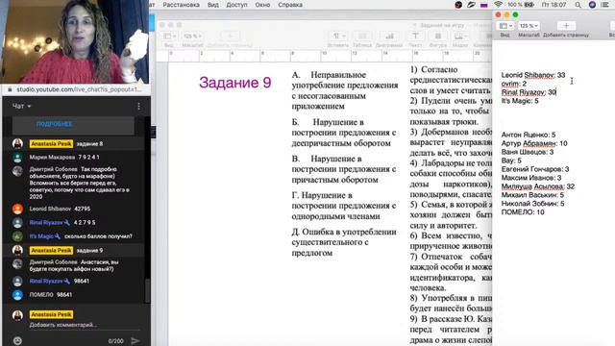Screen dimensions: 615x346
Task: Open Spotlight search magnifier in menu bar
Action: click(x=578, y=5)
